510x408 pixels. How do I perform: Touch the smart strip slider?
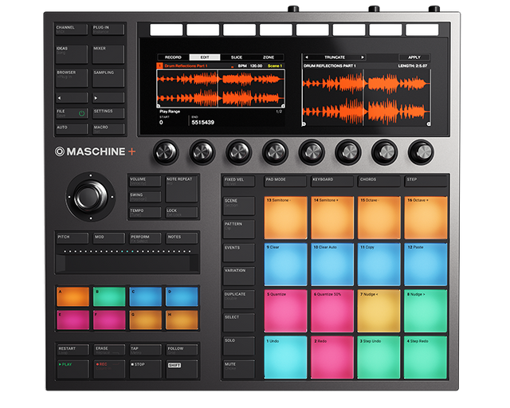click(x=127, y=262)
